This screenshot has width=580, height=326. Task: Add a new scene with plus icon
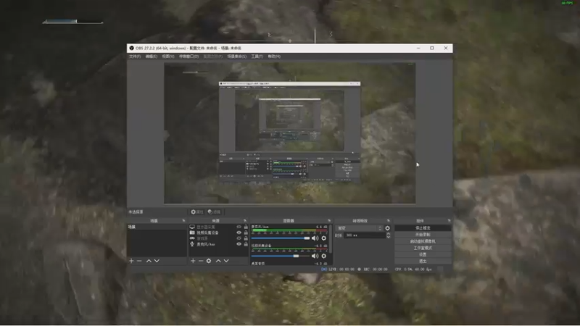pyautogui.click(x=131, y=261)
